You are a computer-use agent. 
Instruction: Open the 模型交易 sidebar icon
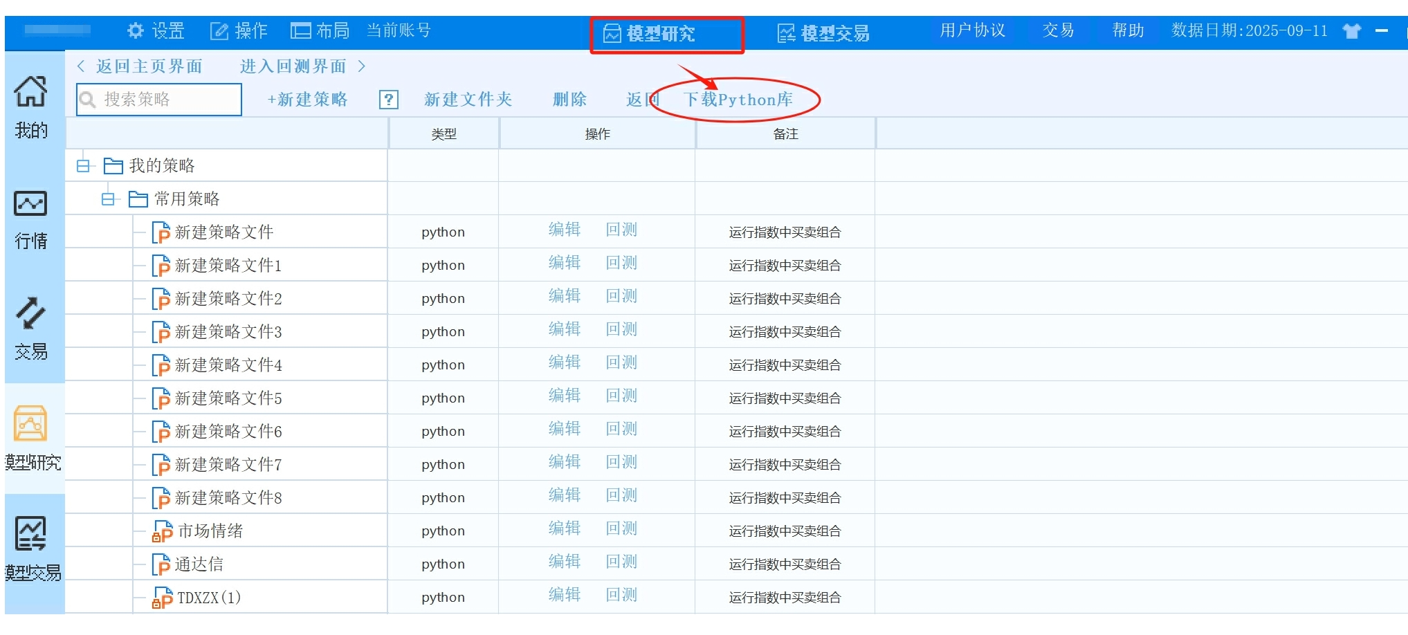pyautogui.click(x=31, y=534)
